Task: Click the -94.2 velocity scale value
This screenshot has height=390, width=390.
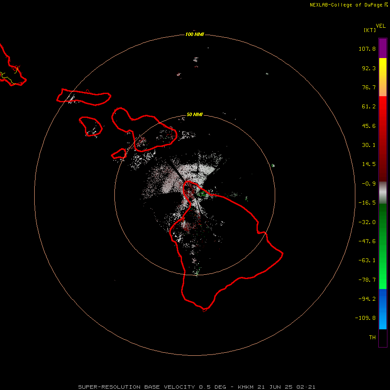Action: (x=367, y=299)
